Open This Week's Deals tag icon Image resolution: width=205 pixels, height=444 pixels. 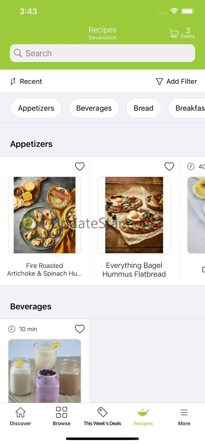click(x=102, y=412)
